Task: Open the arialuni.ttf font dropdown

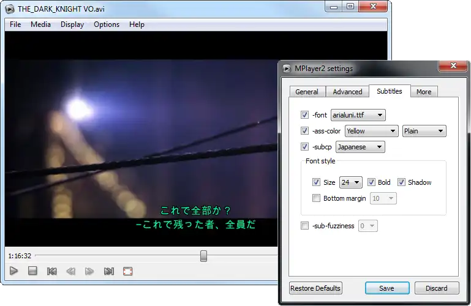Action: click(358, 115)
